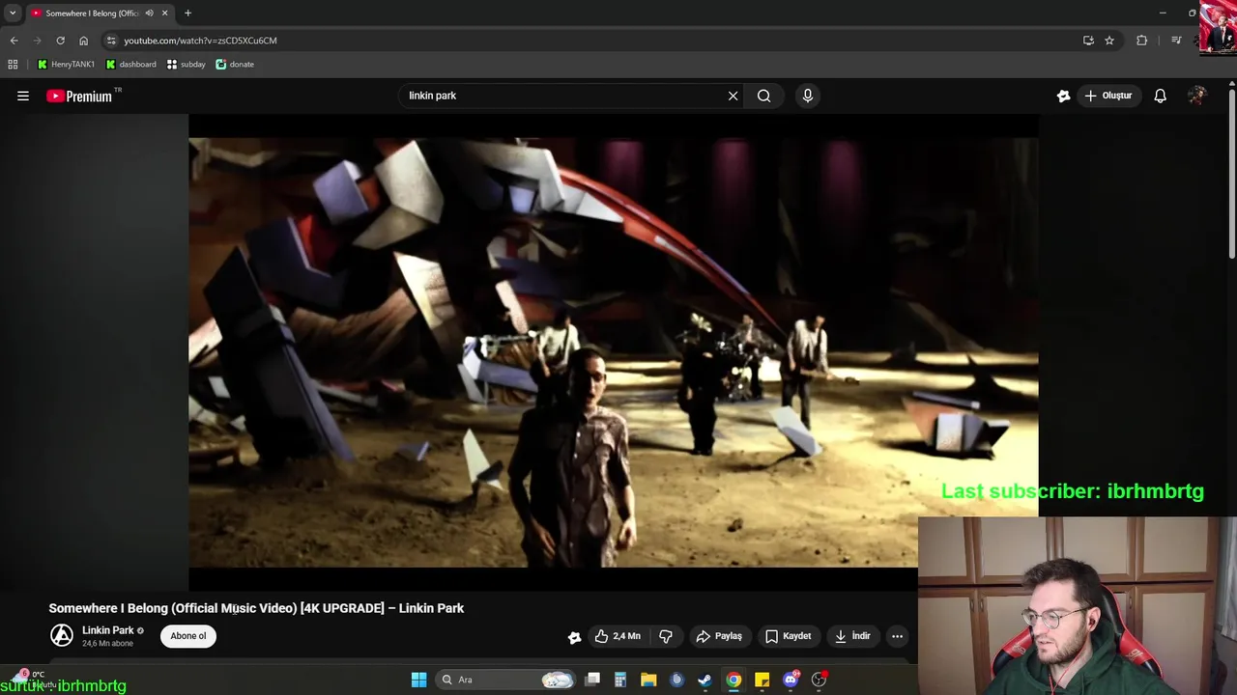Open the Oluştur create menu
This screenshot has height=695, width=1237.
(x=1108, y=96)
